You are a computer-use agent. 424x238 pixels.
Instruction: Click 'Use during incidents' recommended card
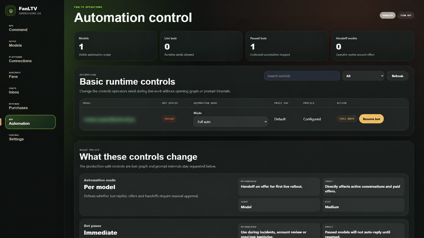(279, 231)
